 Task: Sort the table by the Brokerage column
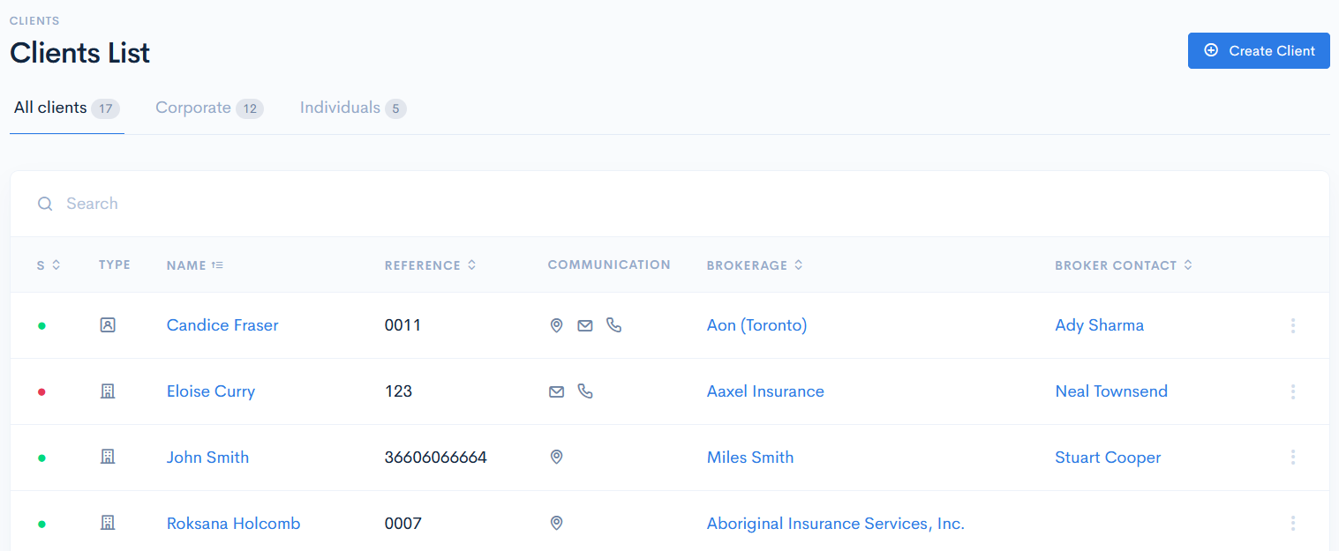tap(755, 264)
